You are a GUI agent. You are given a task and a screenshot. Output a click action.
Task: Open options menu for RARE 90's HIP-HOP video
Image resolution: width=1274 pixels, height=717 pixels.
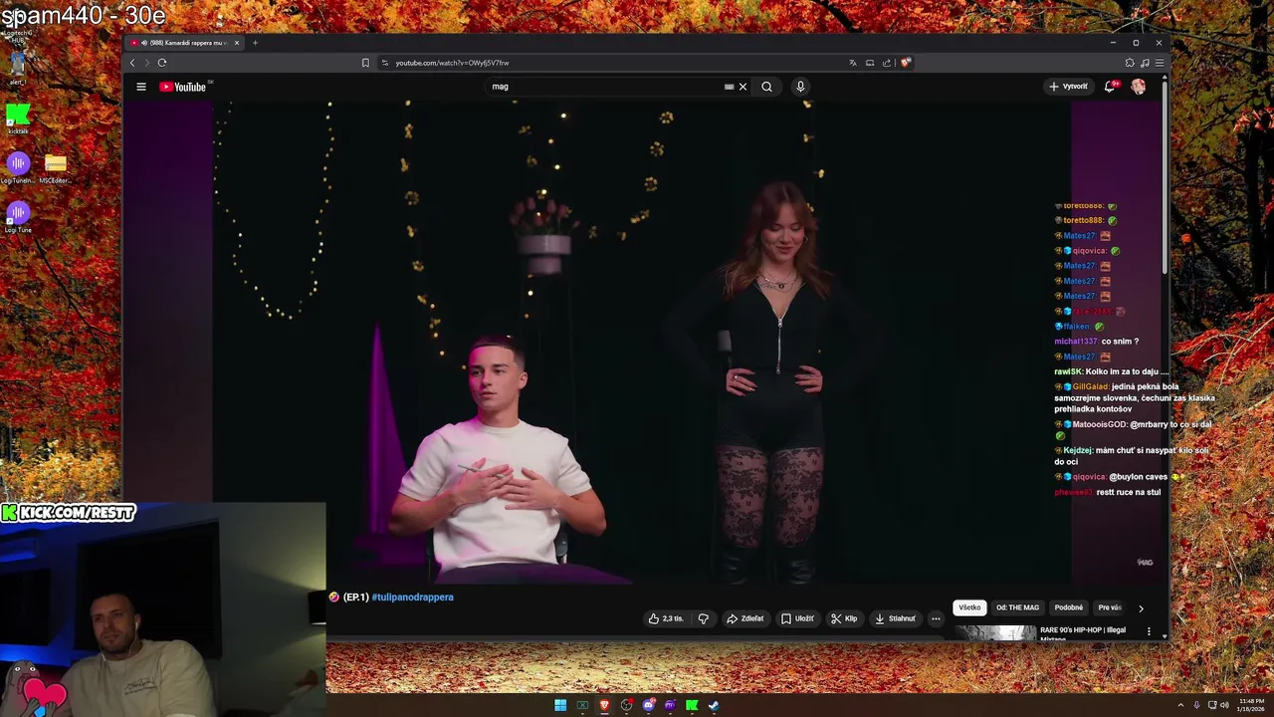point(1149,631)
